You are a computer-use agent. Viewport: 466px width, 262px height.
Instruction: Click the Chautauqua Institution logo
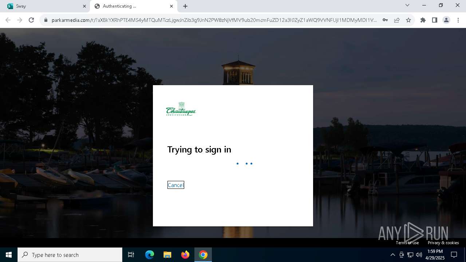[x=181, y=109]
